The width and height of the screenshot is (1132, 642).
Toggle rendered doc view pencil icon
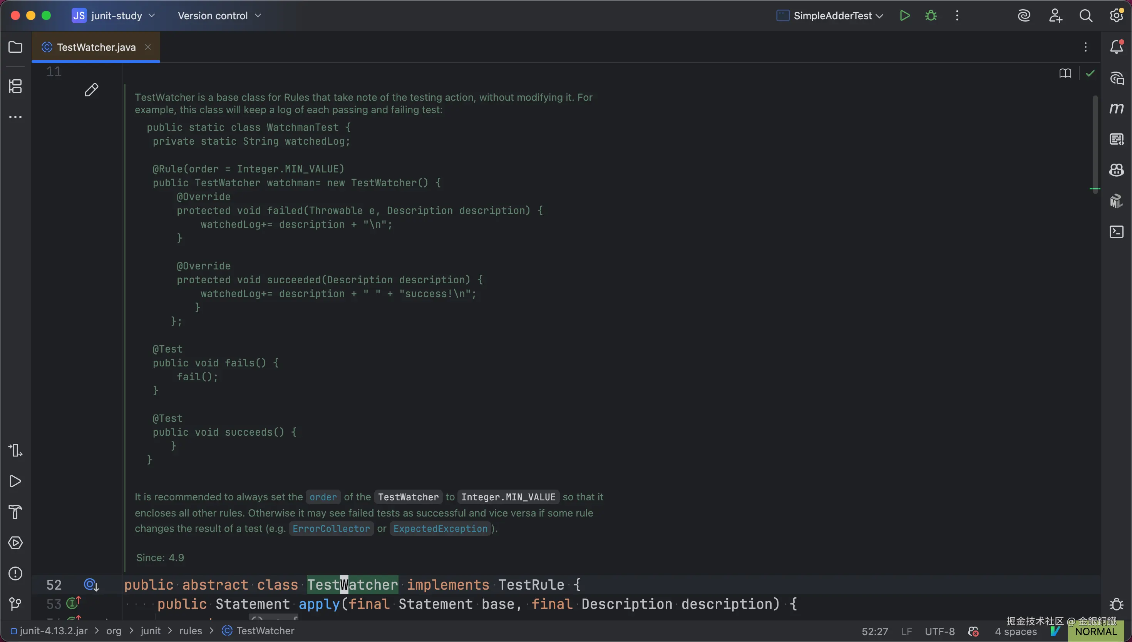pyautogui.click(x=91, y=90)
